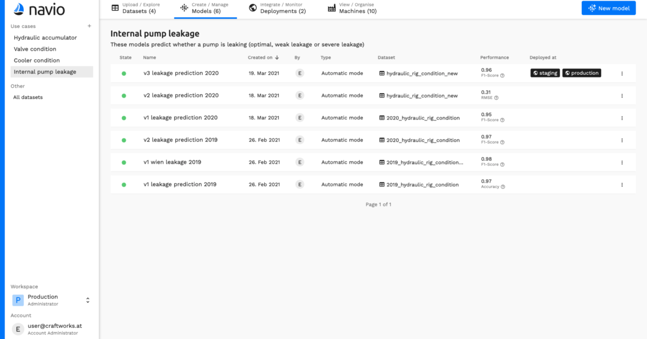Click table icon beside hydraulic_rig_condition_new in v3 row
The height and width of the screenshot is (339, 647).
point(382,73)
